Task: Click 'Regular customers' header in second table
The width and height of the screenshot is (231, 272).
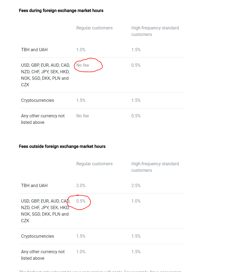Action: 94,164
